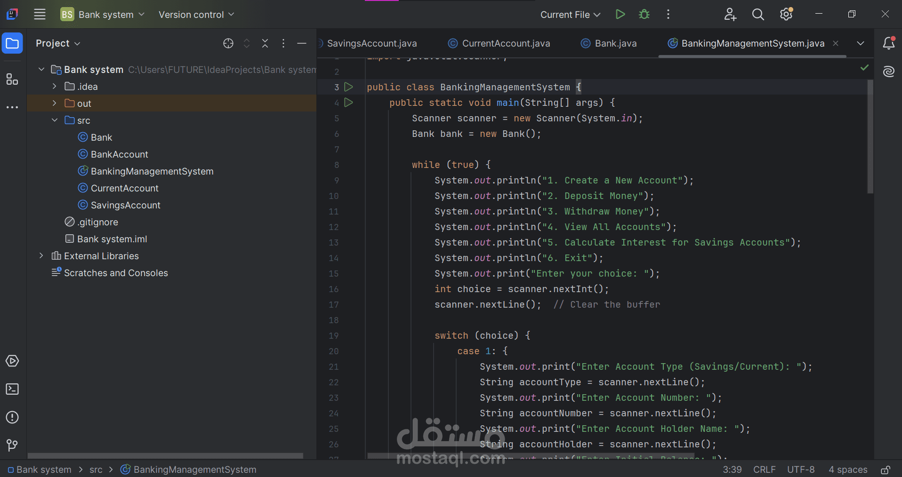Select the .gitignore file
This screenshot has width=902, height=477.
[x=92, y=222]
